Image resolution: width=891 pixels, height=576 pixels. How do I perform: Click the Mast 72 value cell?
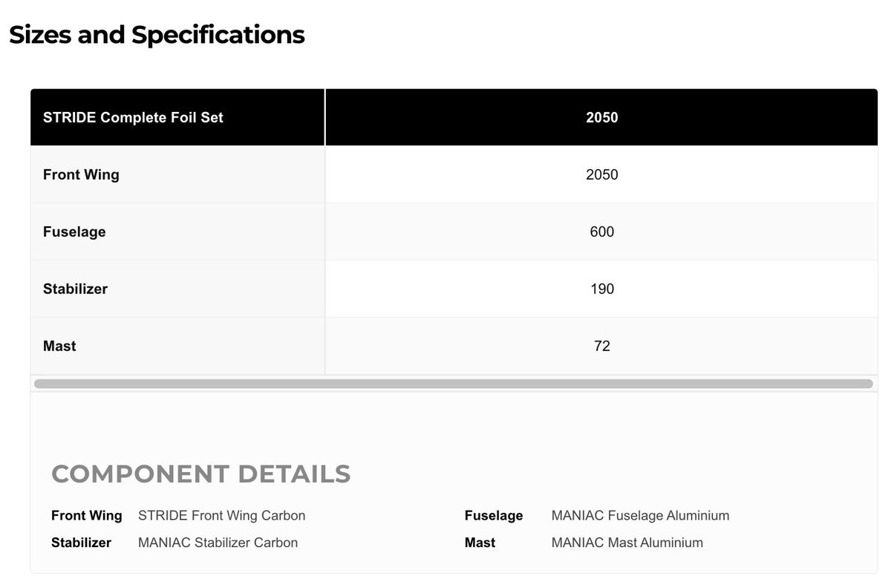pos(601,346)
